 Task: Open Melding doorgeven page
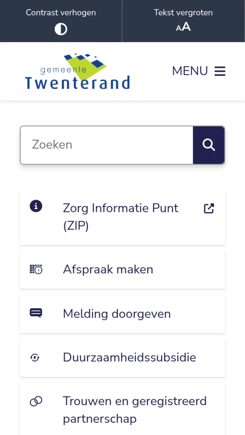tap(117, 314)
